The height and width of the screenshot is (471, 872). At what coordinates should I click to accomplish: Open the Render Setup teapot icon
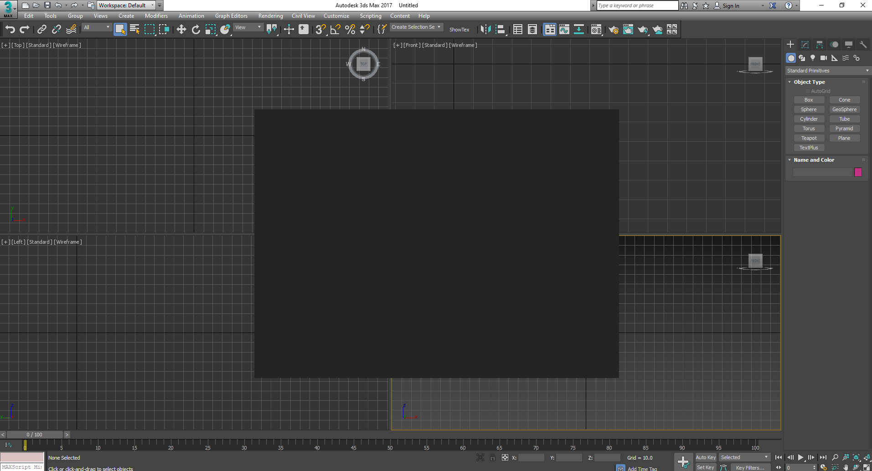coord(614,30)
